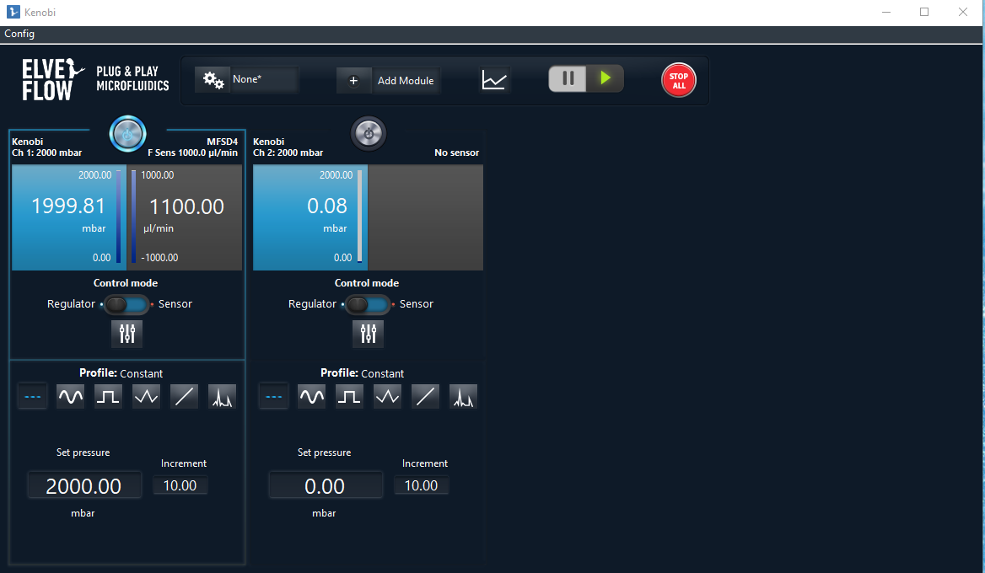Click Ch 1 pressure gauge bar
This screenshot has height=573, width=985.
[x=119, y=217]
